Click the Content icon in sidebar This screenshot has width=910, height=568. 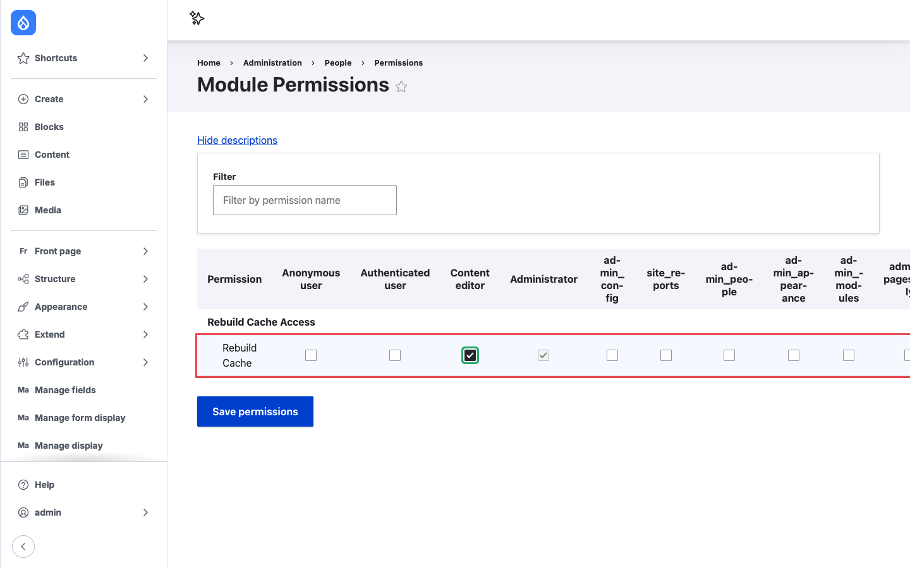click(23, 155)
